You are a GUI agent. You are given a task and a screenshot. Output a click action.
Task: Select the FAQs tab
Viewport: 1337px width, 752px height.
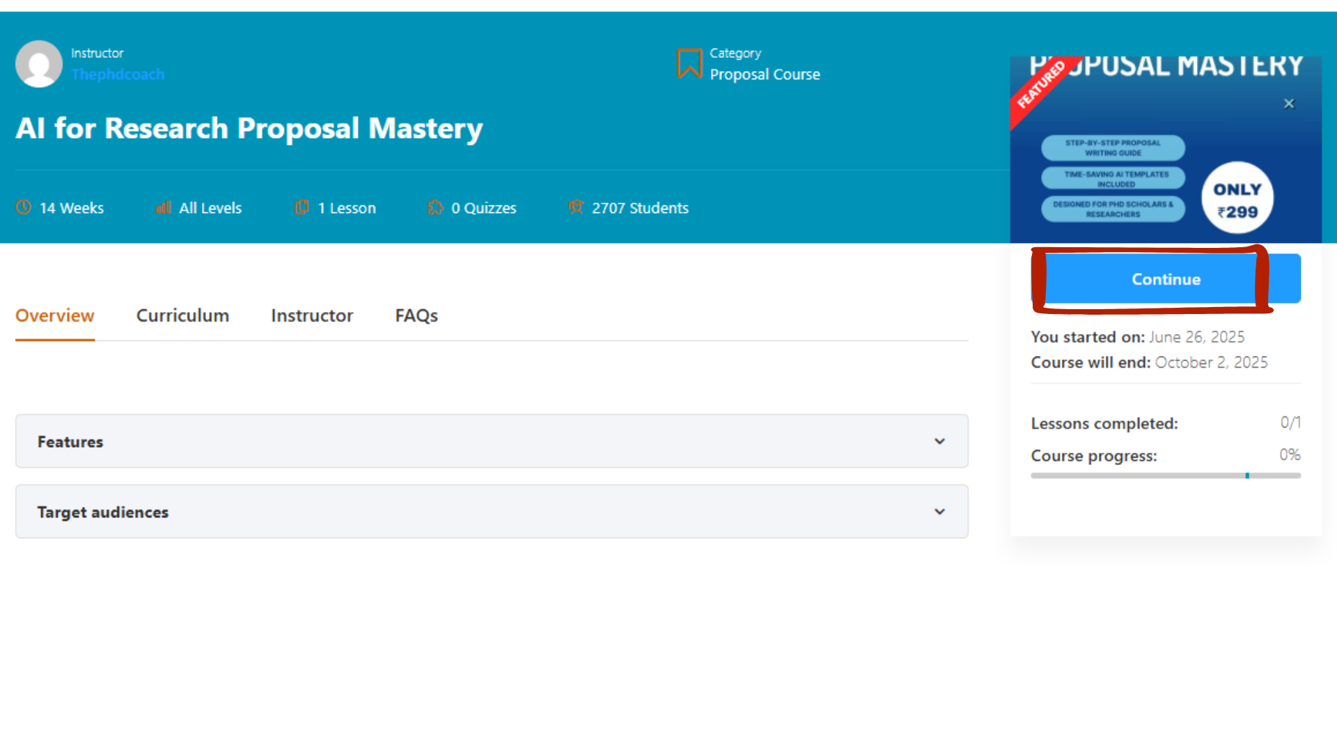[x=416, y=315]
